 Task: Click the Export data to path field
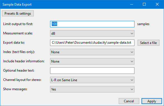point(92,43)
